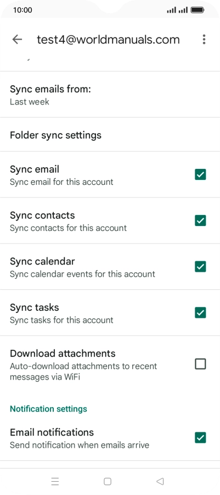Screen dimensions: 220x495
Task: Tap the Last week value text
Action: coord(30,102)
